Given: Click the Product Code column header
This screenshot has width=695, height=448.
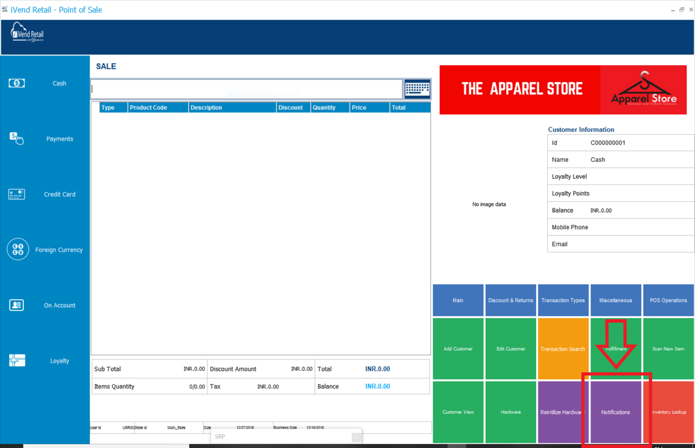Looking at the screenshot, I should 158,107.
